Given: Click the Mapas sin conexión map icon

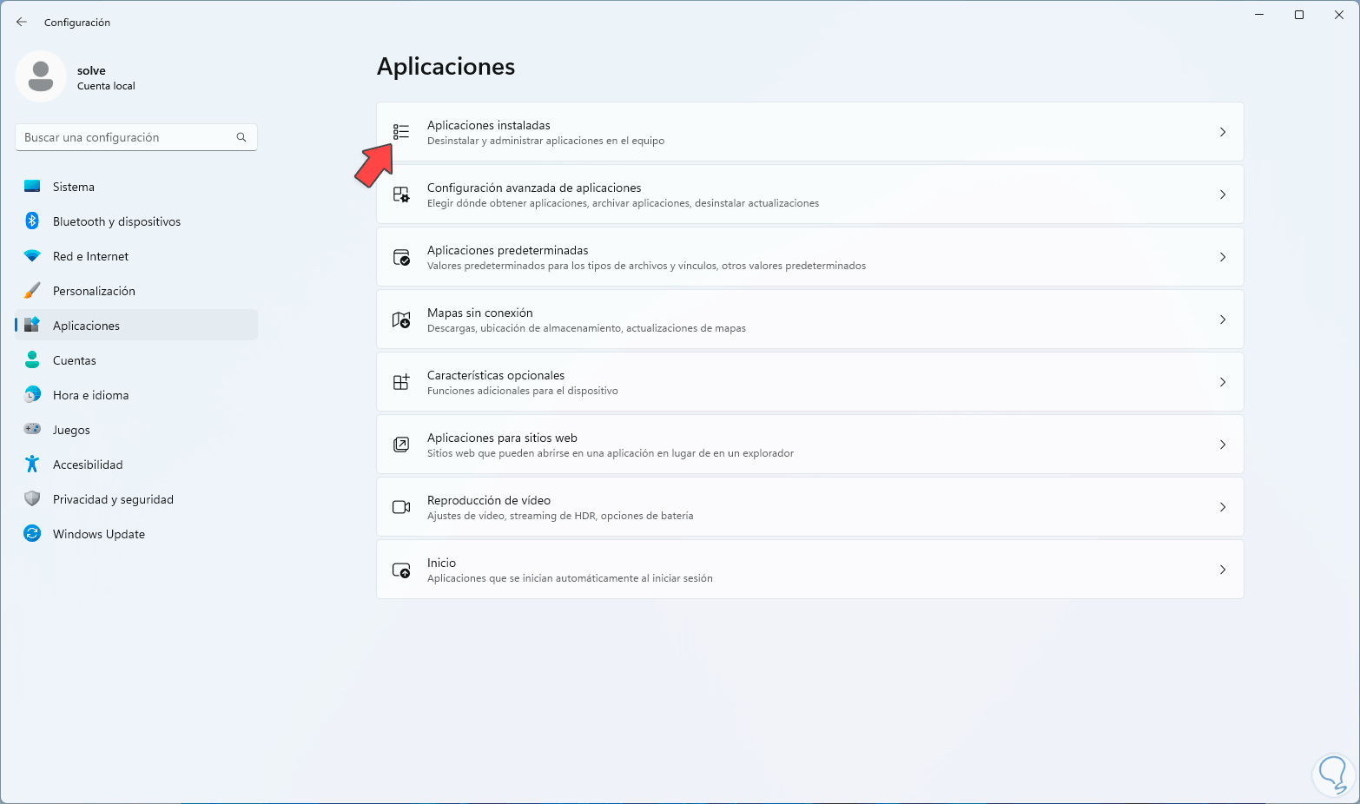Looking at the screenshot, I should pyautogui.click(x=400, y=320).
